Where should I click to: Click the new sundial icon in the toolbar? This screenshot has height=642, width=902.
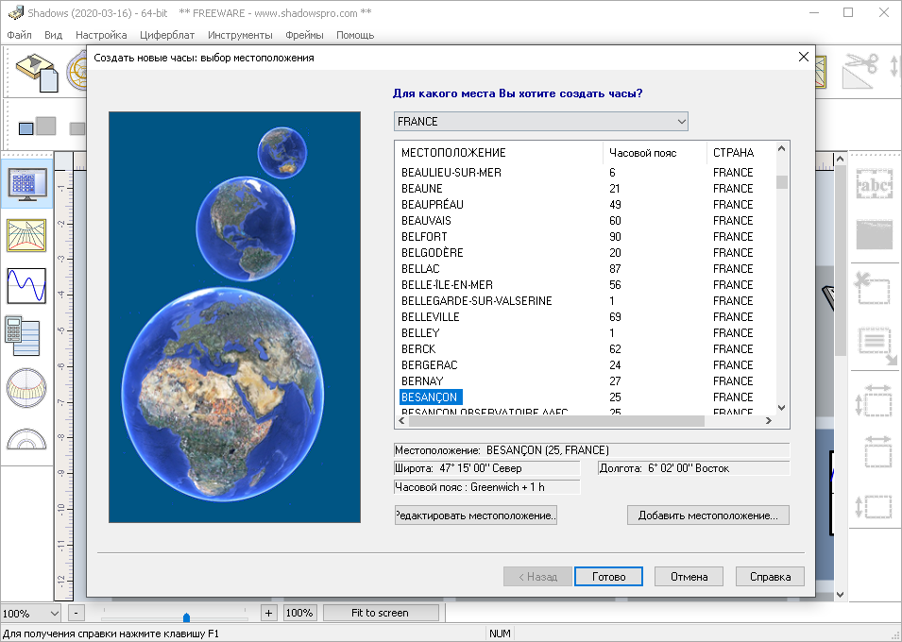coord(38,71)
